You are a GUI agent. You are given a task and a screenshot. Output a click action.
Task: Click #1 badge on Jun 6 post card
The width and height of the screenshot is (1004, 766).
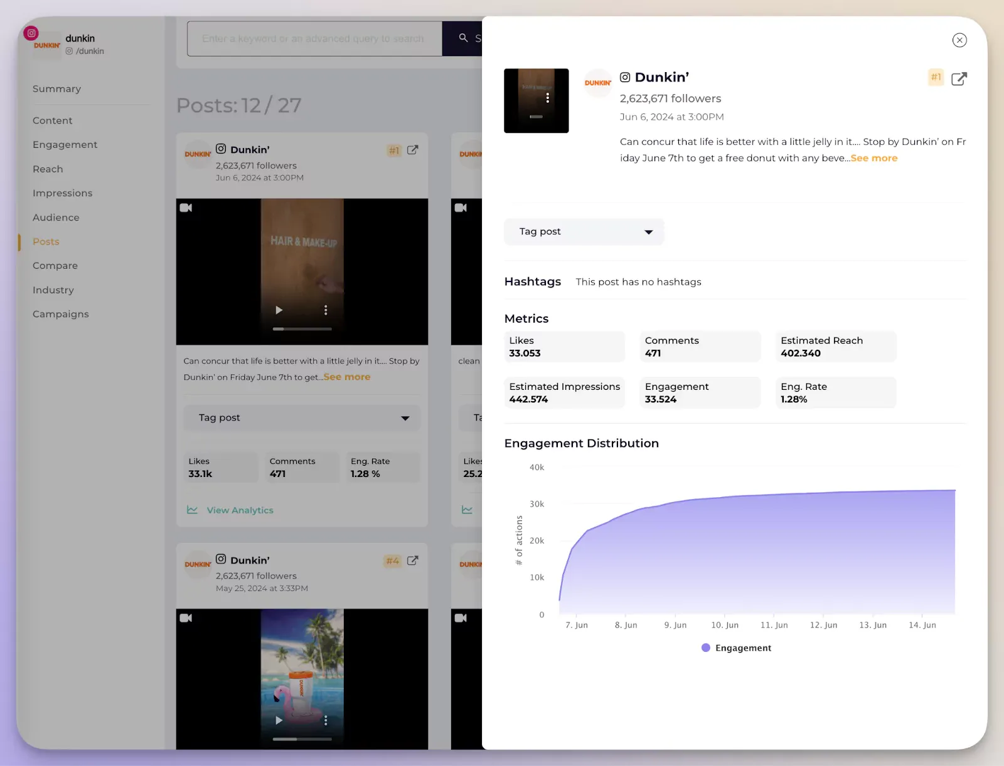click(394, 150)
